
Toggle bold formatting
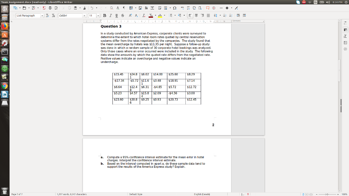[x=104, y=15]
